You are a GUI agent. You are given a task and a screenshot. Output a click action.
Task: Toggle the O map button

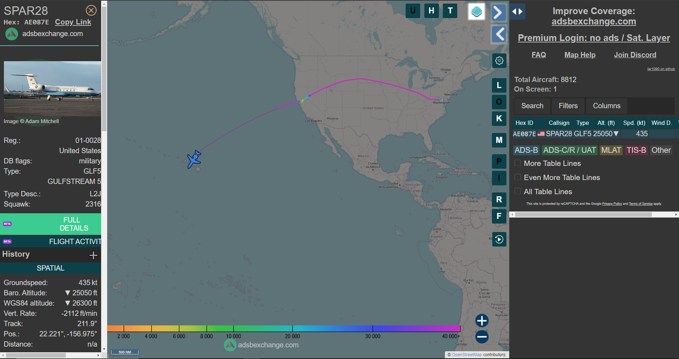click(x=499, y=102)
